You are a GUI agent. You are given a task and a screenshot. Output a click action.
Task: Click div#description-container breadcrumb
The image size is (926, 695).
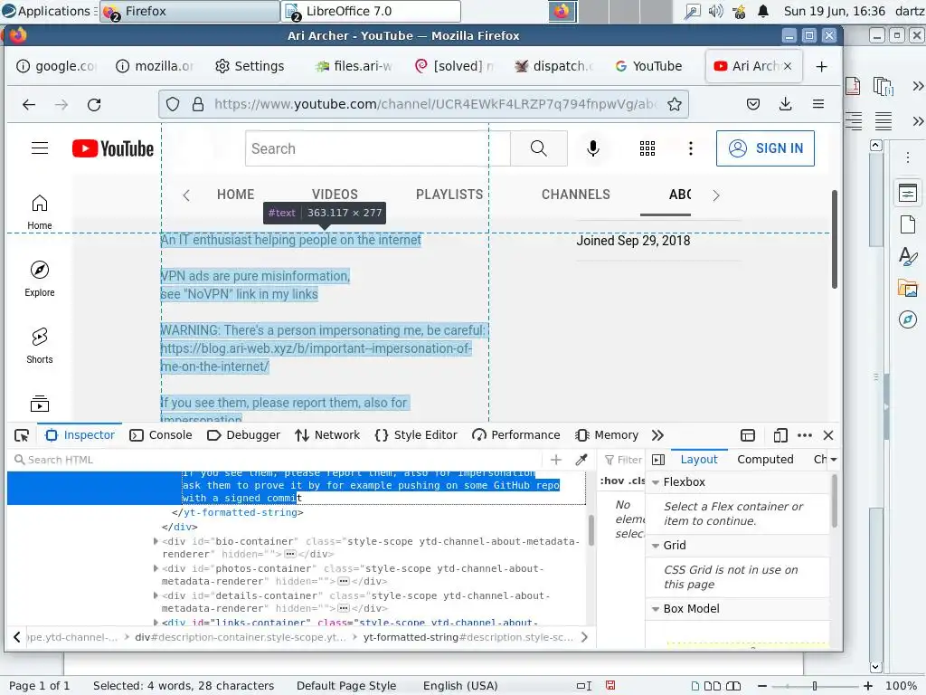241,637
